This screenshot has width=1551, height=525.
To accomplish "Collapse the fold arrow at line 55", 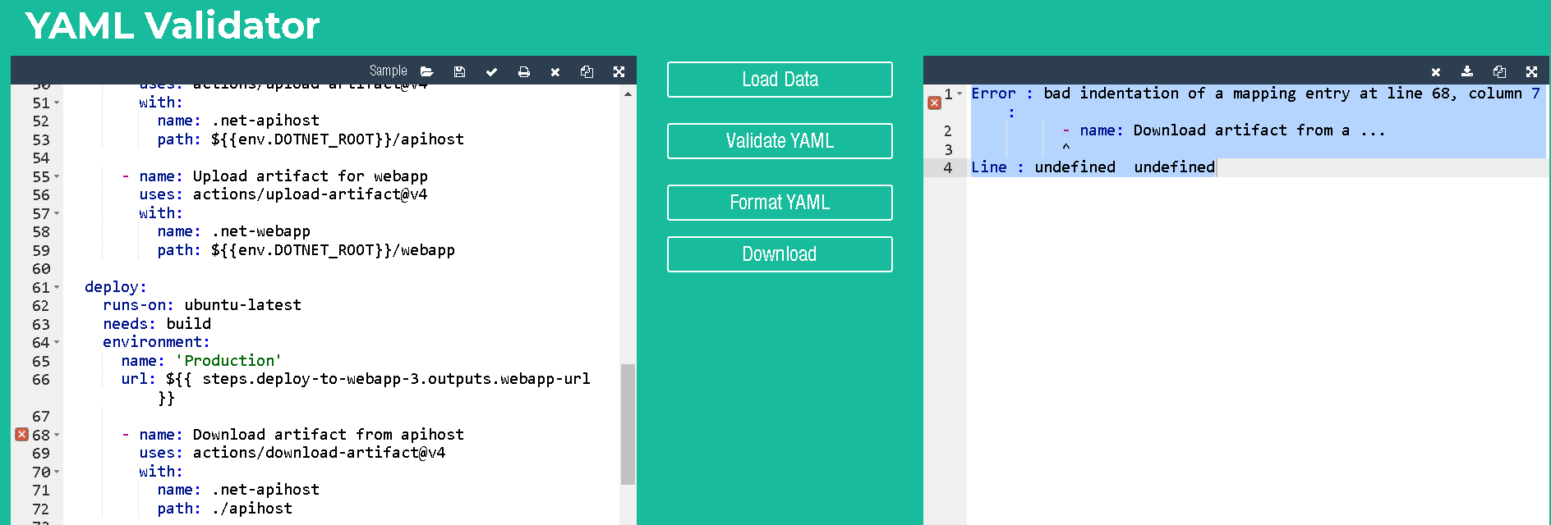I will pos(57,176).
